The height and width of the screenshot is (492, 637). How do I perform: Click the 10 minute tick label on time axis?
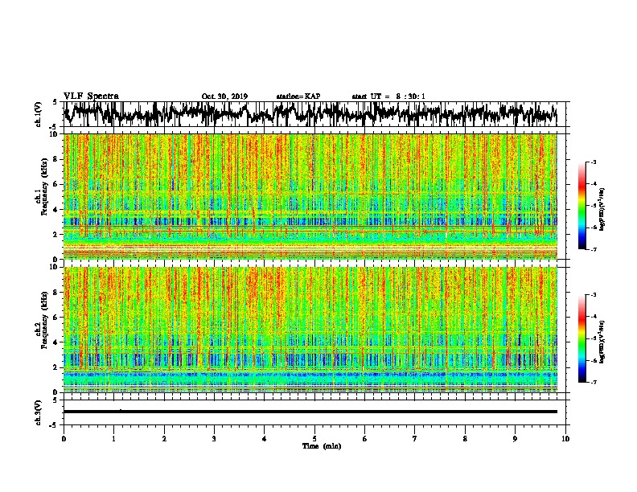pyautogui.click(x=565, y=439)
